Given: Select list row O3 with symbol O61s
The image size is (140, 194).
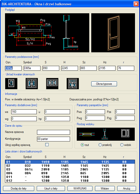Looking at the screenshot, I should (70, 169).
